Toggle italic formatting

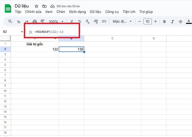[173, 22]
